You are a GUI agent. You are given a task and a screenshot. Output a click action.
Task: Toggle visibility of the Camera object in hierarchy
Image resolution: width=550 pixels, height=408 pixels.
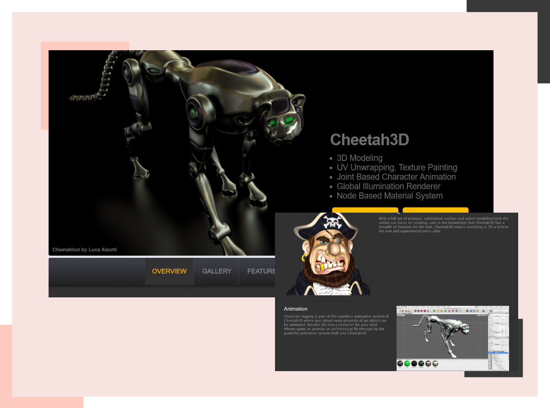click(489, 353)
